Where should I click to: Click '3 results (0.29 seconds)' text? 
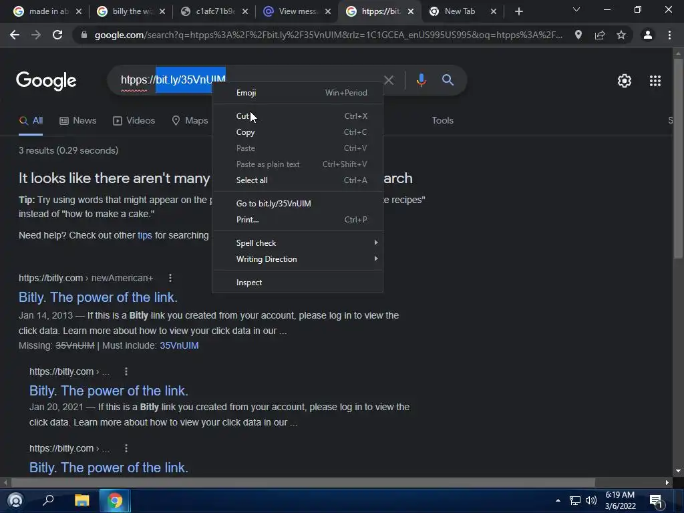(69, 150)
